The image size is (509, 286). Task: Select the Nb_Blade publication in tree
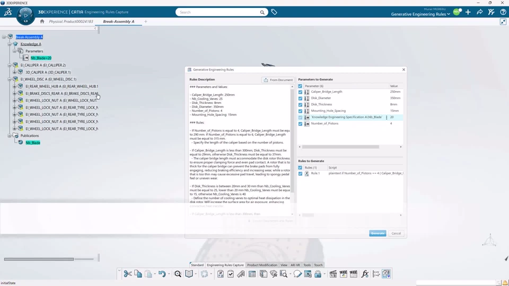pyautogui.click(x=33, y=142)
